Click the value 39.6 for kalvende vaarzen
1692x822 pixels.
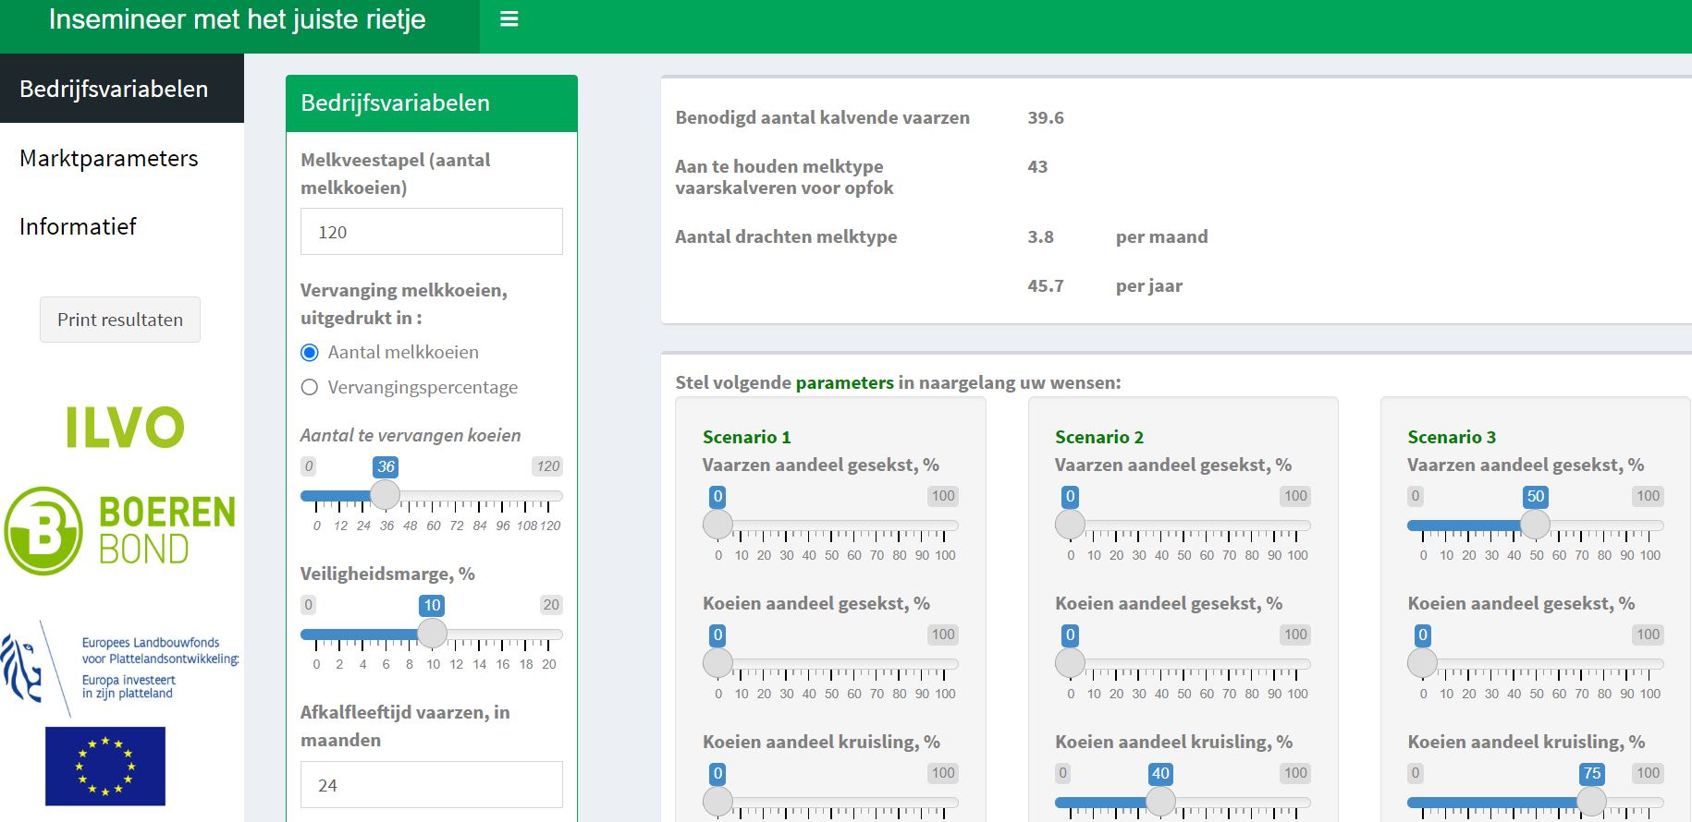1046,117
